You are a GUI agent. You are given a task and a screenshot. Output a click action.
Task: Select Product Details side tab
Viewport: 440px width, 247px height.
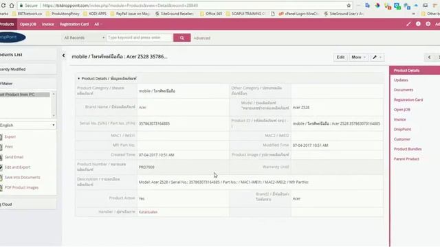(x=415, y=71)
